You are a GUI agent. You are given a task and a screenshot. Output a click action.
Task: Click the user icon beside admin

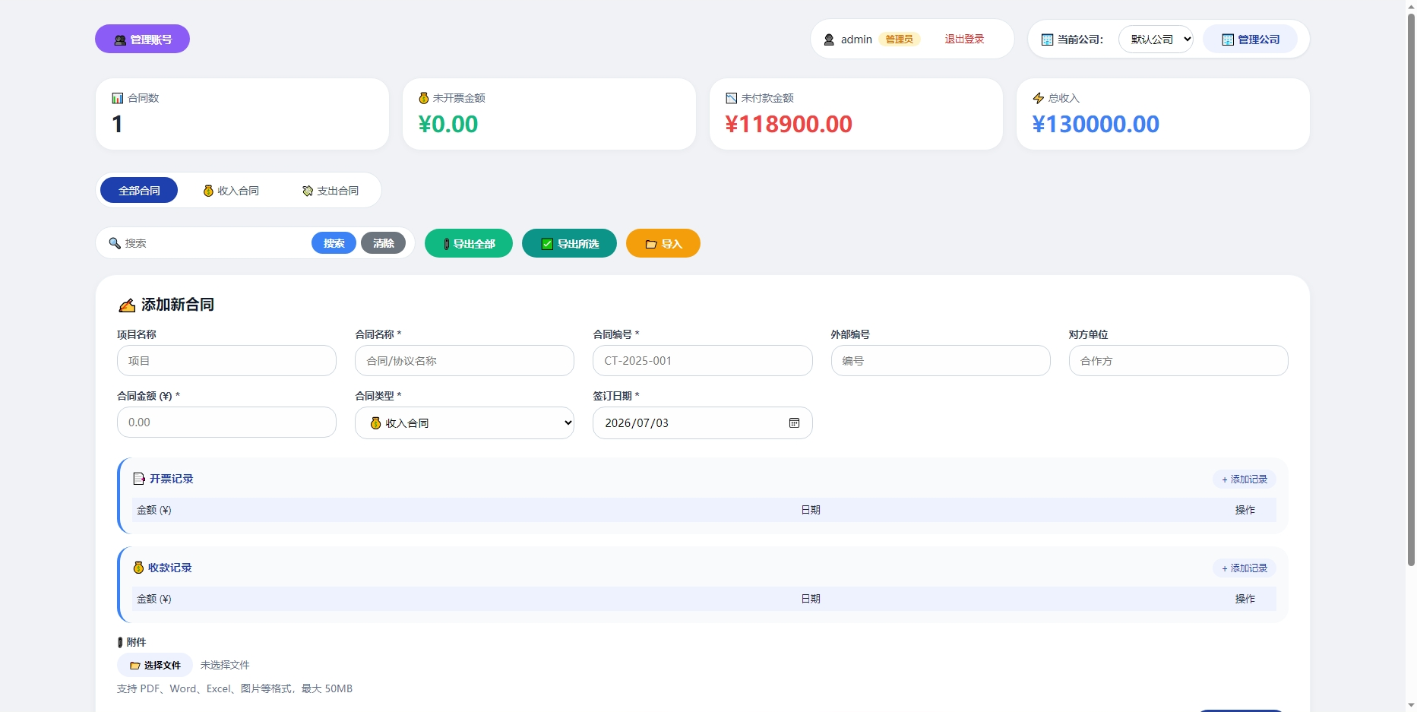coord(830,40)
